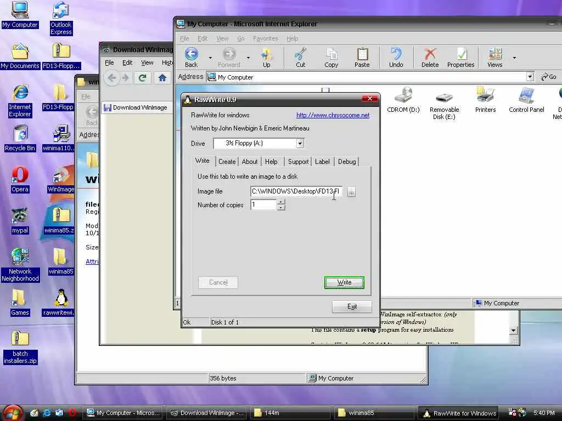Switch to the Debug tab in RawWrite

[x=347, y=162]
